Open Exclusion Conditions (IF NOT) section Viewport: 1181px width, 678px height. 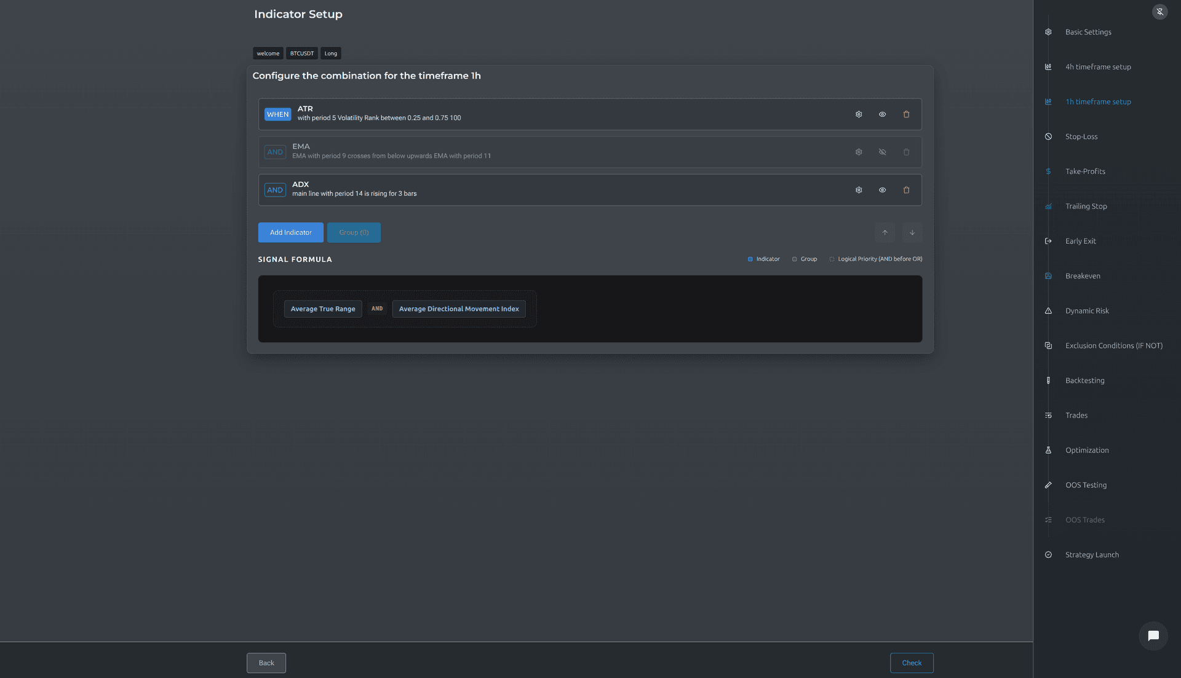click(1114, 345)
